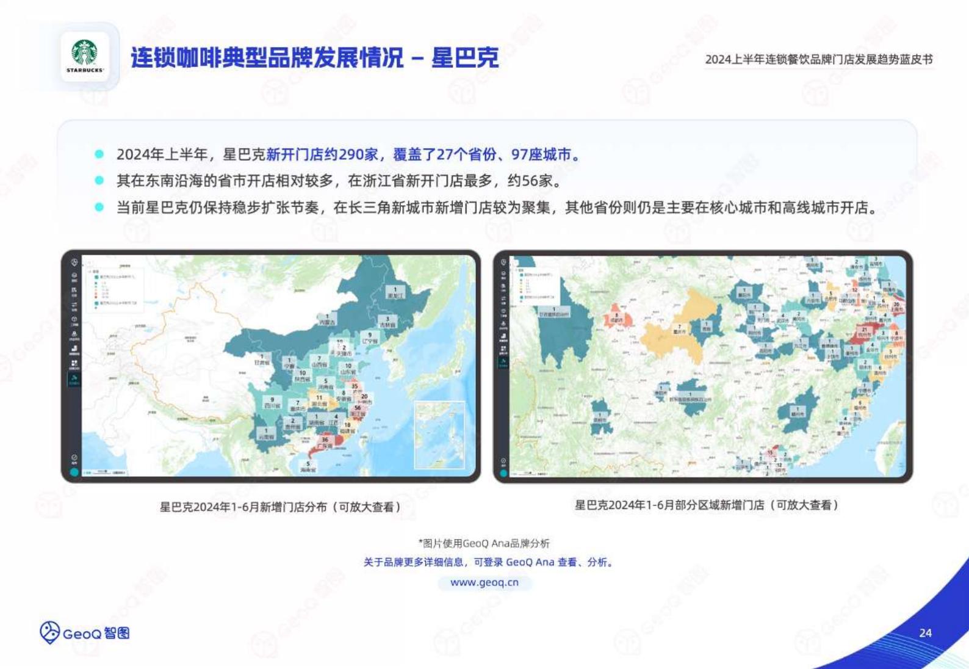Viewport: 969px width, 669px height.
Task: Click the slide title 连锁咖啡典型品牌发展情况 – 星巴克
Action: (315, 57)
